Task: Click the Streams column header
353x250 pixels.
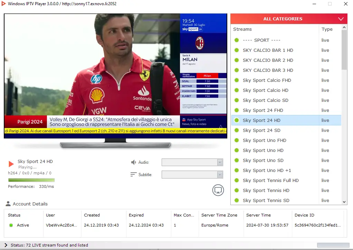Action: pos(242,29)
